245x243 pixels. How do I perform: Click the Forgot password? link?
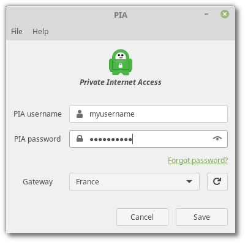[198, 161]
